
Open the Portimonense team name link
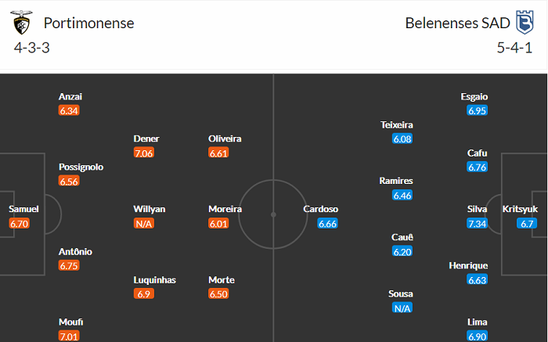[89, 23]
